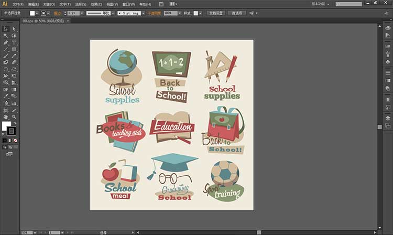Image resolution: width=393 pixels, height=235 pixels.
Task: Open the 窗口(W) menu
Action: point(128,4)
